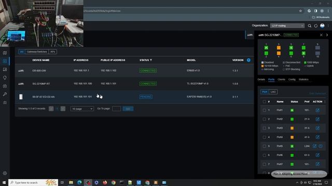Click the power cycle icon for Port5
332x186 pixels.
(321, 146)
